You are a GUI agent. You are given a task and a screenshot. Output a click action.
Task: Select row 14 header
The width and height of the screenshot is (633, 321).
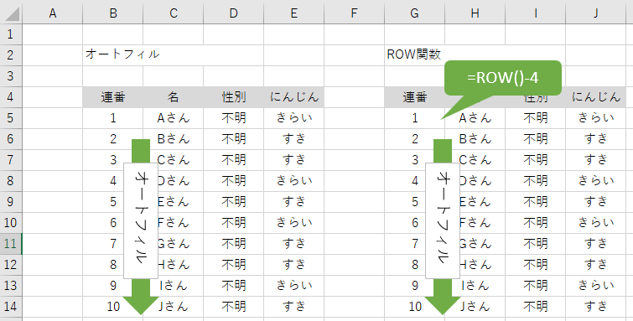pyautogui.click(x=11, y=307)
